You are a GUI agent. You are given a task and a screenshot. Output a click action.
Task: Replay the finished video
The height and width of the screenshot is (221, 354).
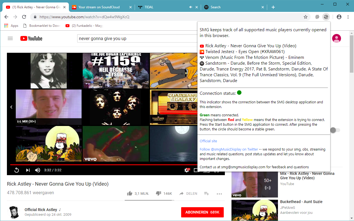[17, 170]
